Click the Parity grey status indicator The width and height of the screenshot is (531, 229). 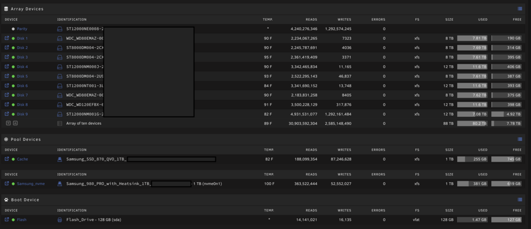pos(13,29)
